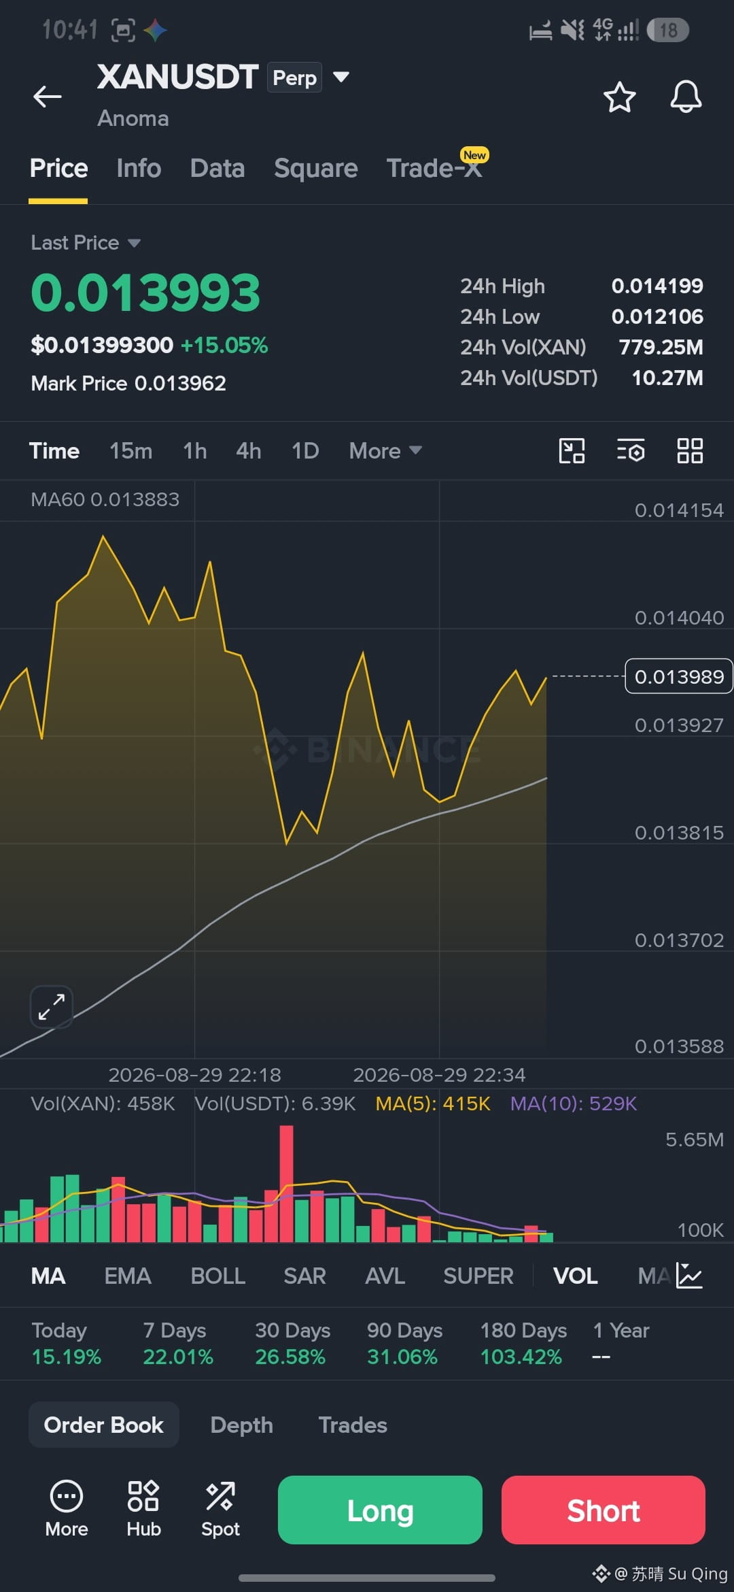Add XANUSDT to favorites with the star
The image size is (734, 1592).
click(x=619, y=97)
